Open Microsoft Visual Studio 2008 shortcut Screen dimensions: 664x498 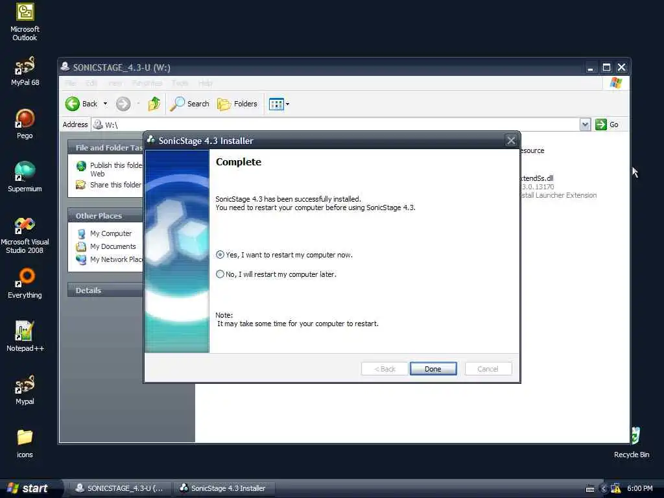[25, 235]
